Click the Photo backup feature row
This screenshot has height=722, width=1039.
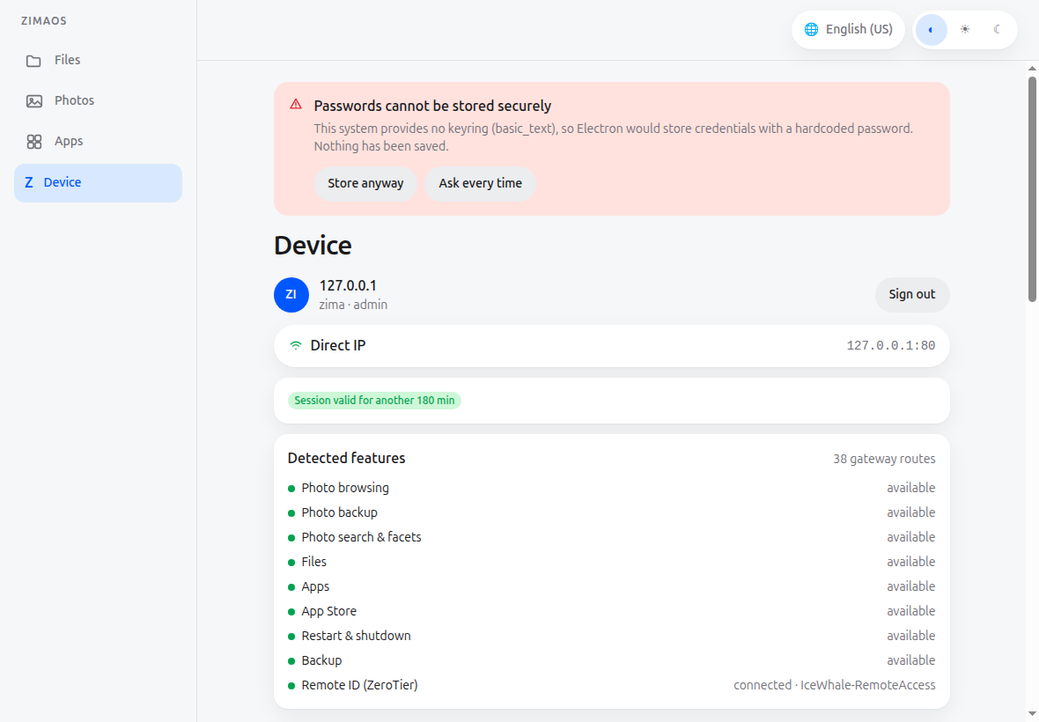click(612, 512)
